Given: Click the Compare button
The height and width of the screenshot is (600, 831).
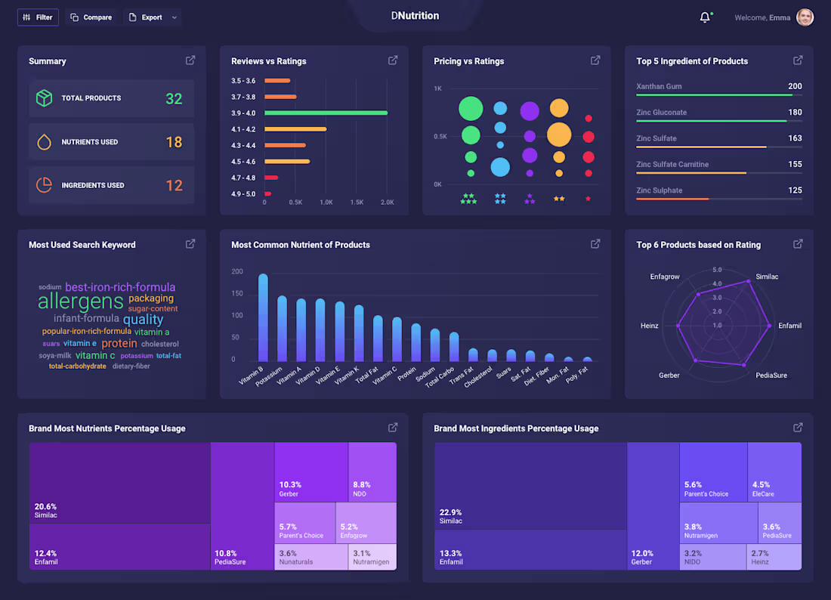Looking at the screenshot, I should coord(91,17).
